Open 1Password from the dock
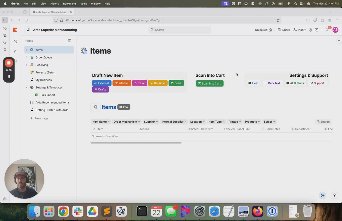 pyautogui.click(x=272, y=211)
